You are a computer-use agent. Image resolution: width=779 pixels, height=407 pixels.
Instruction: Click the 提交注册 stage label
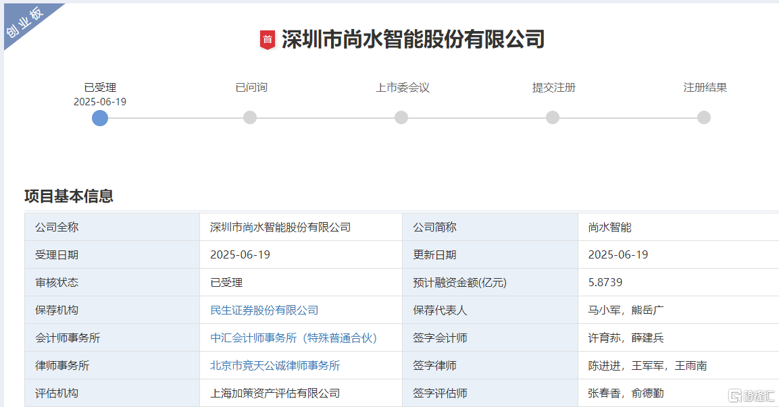(554, 88)
